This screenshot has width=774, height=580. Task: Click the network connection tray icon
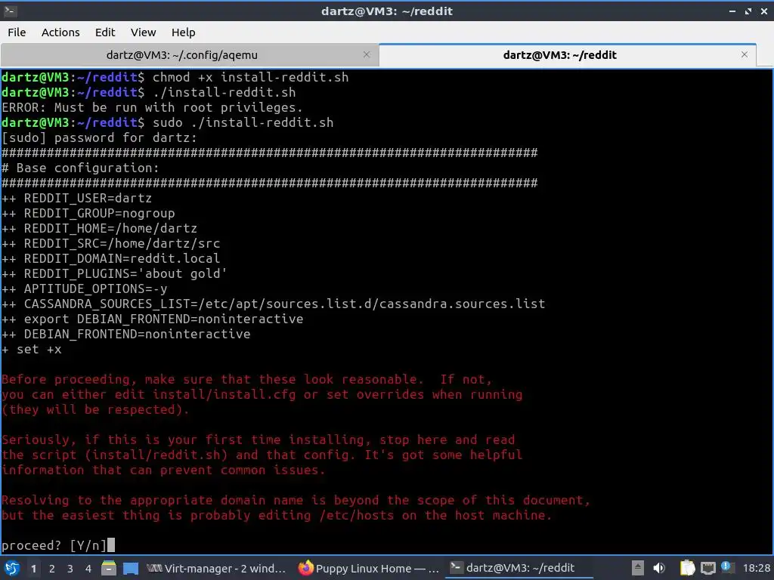(707, 568)
